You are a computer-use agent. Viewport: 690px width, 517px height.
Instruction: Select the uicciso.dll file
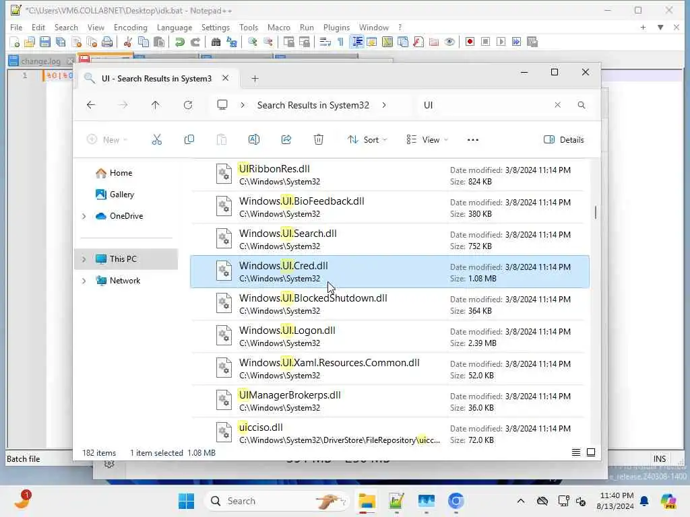(389, 433)
